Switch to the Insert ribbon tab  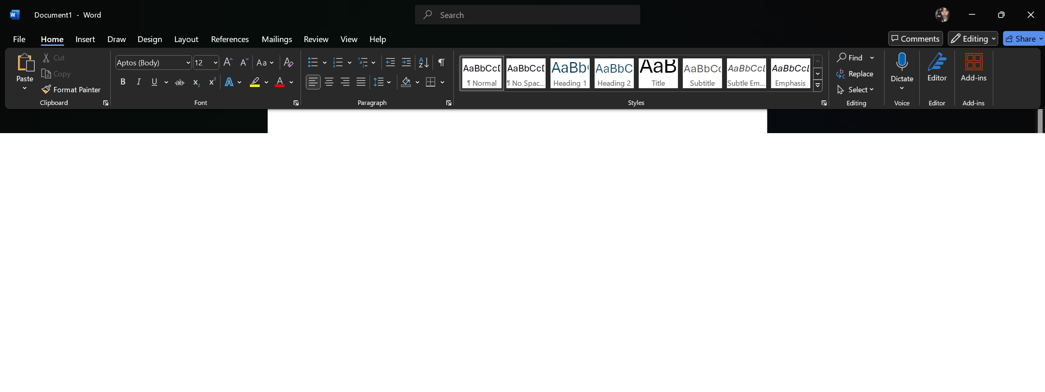click(x=85, y=39)
